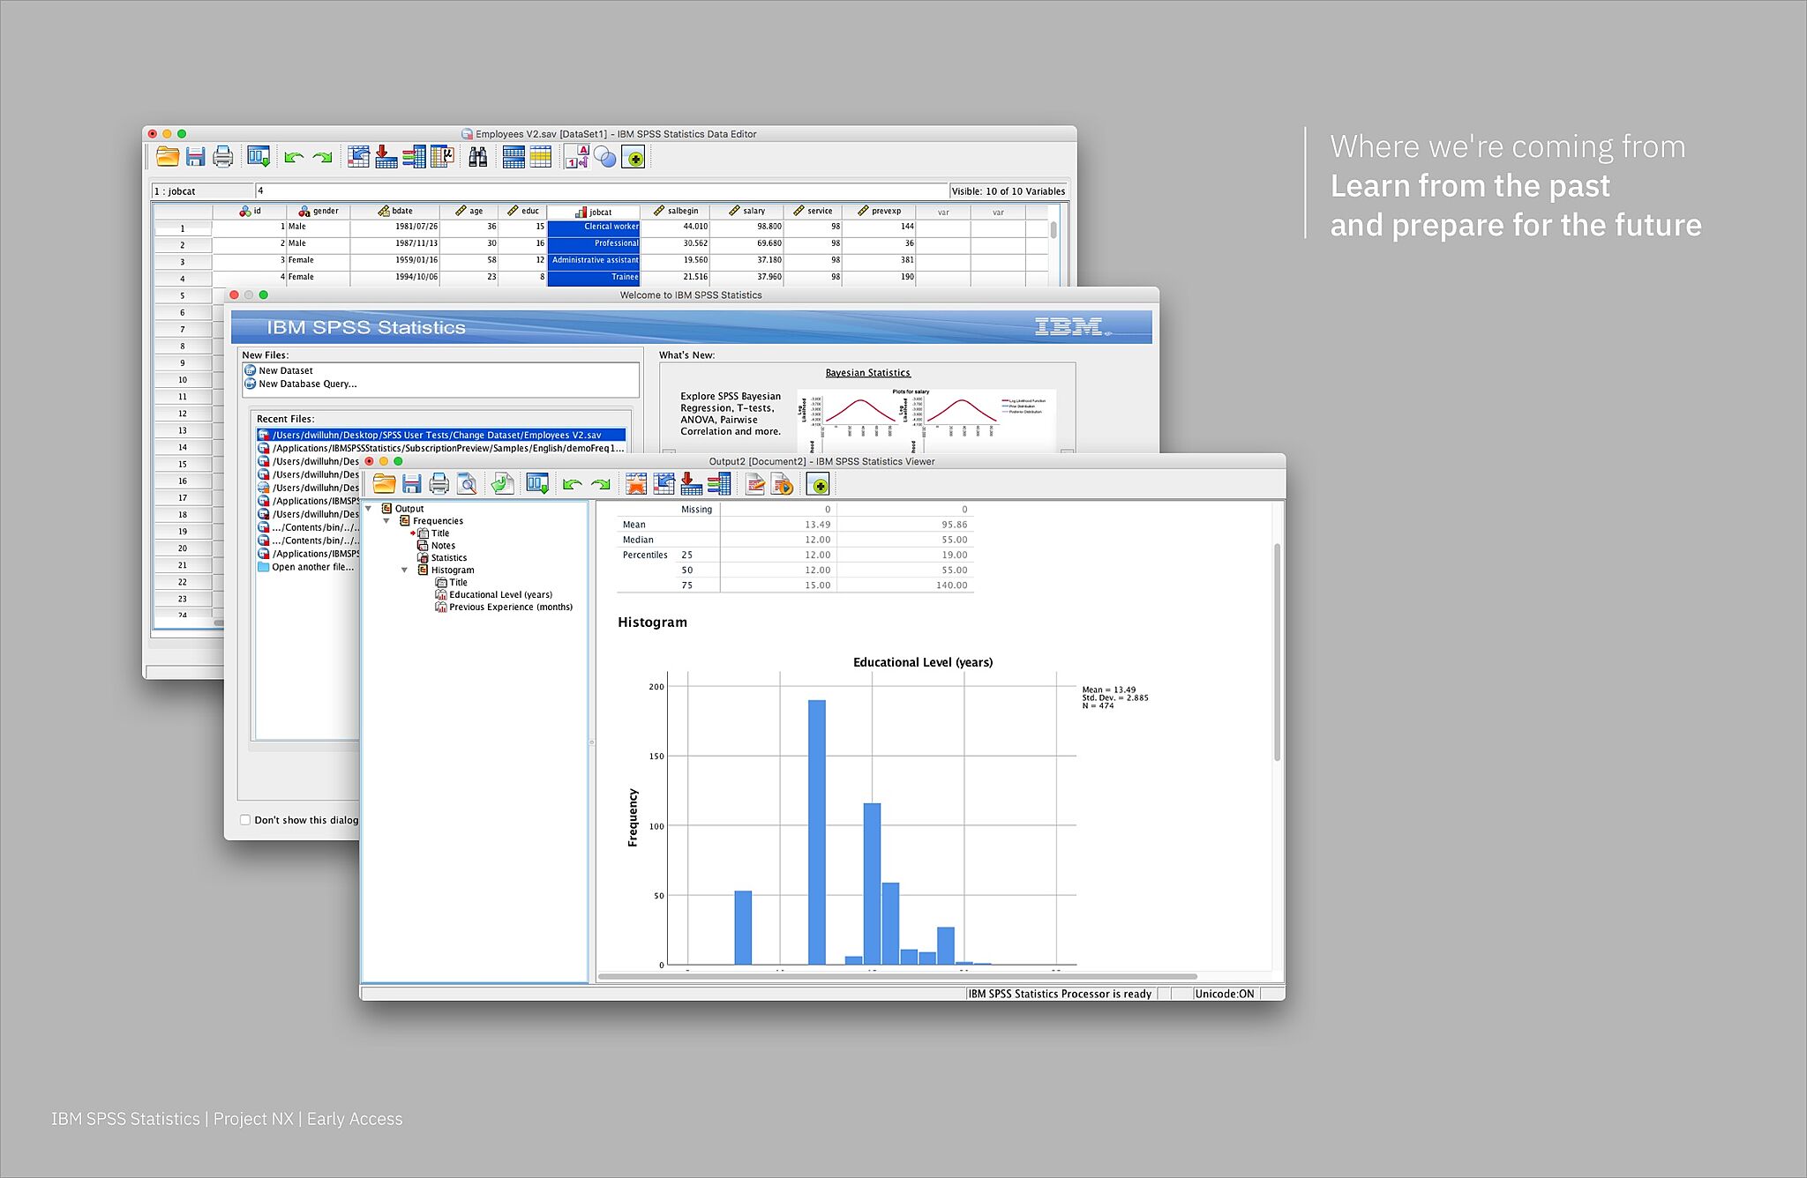
Task: Click the Export document icon in Viewer toolbar
Action: [x=502, y=483]
